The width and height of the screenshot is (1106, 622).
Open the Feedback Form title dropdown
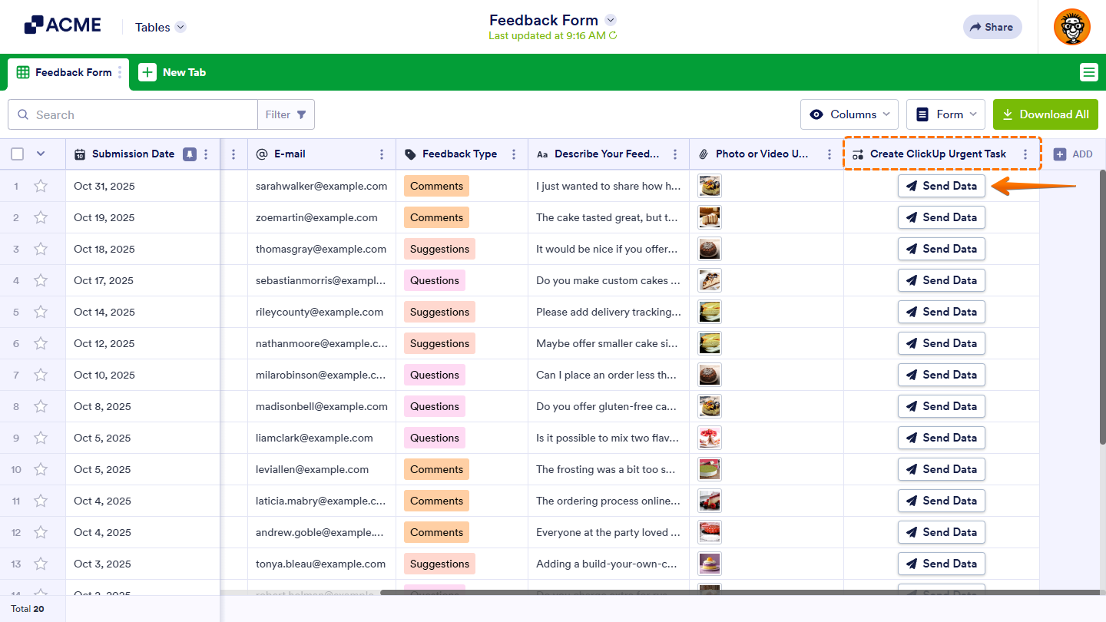click(610, 20)
